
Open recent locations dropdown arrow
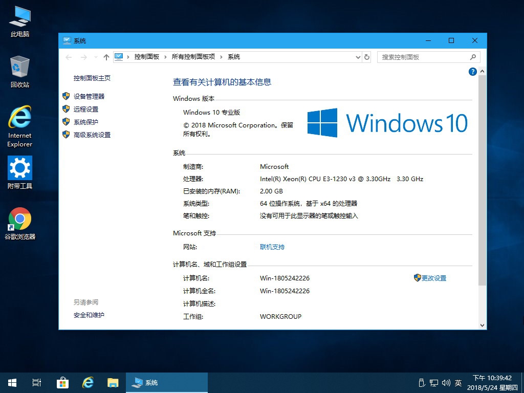pos(96,57)
